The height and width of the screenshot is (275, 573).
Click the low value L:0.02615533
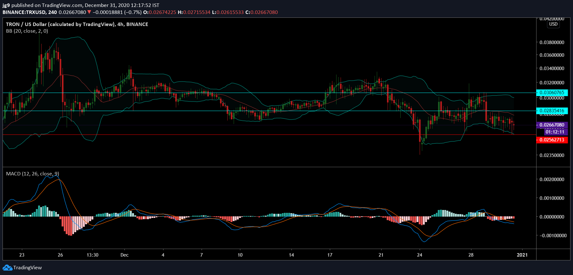point(228,12)
